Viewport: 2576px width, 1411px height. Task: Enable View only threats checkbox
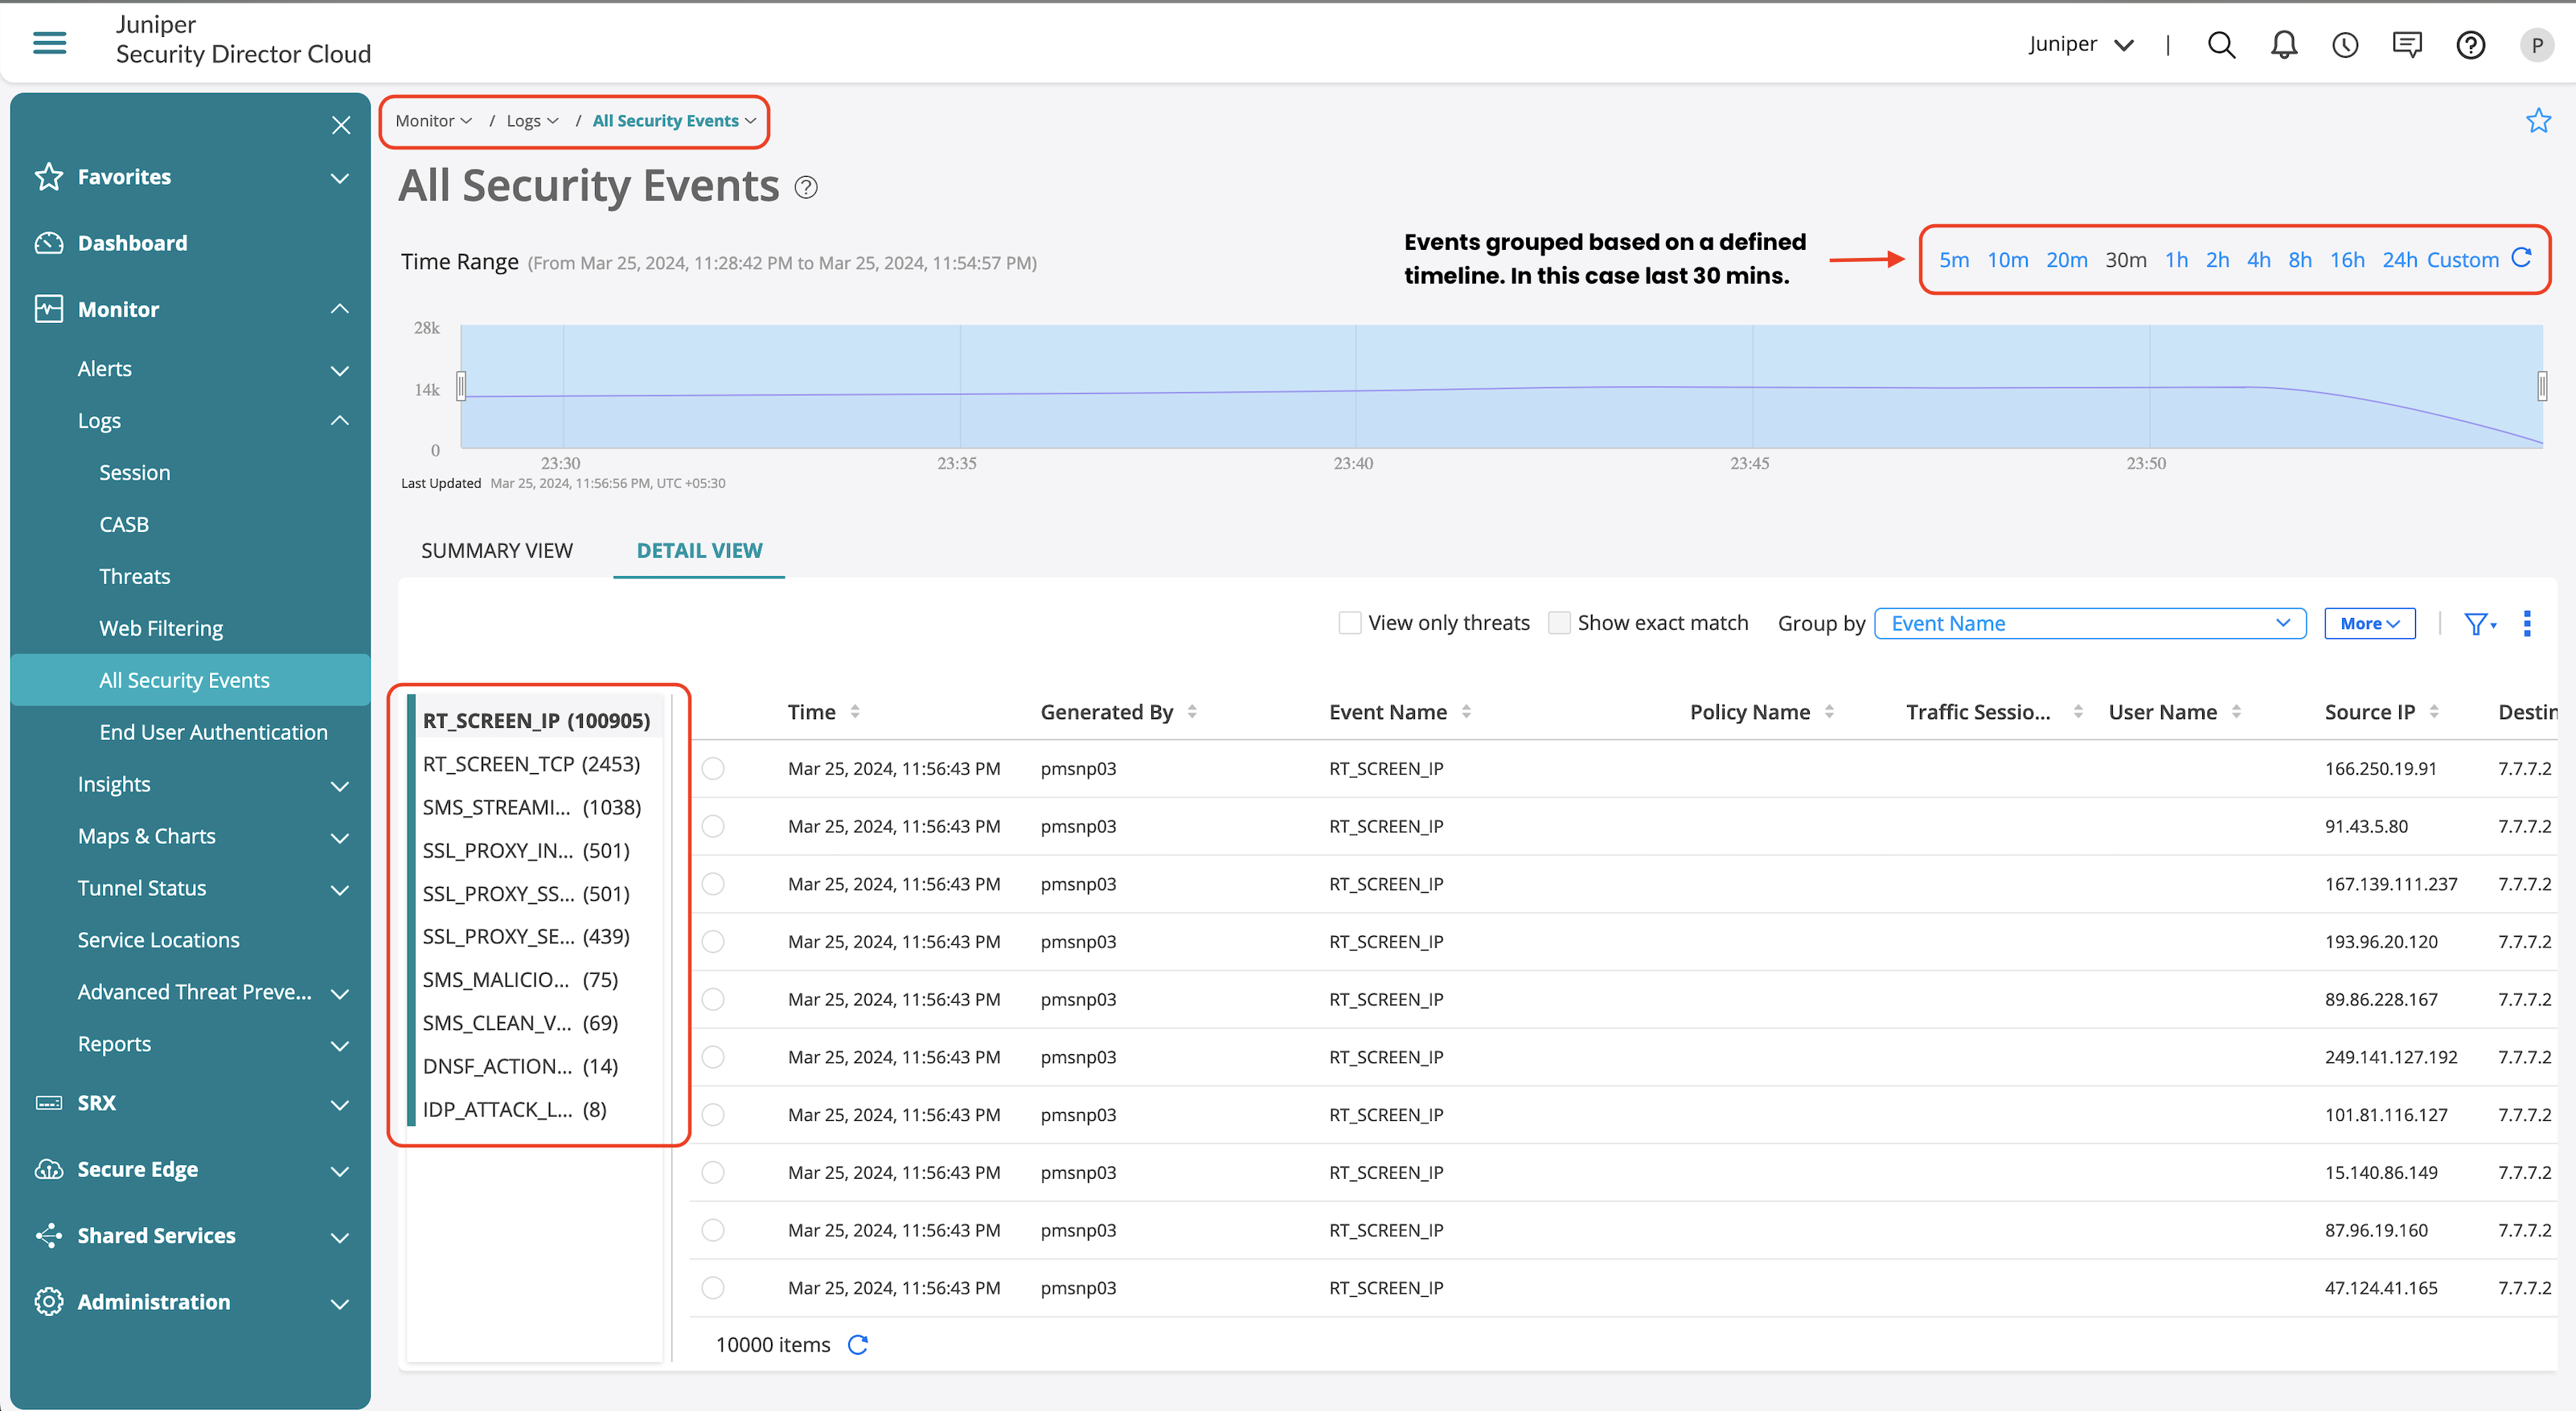(x=1350, y=623)
